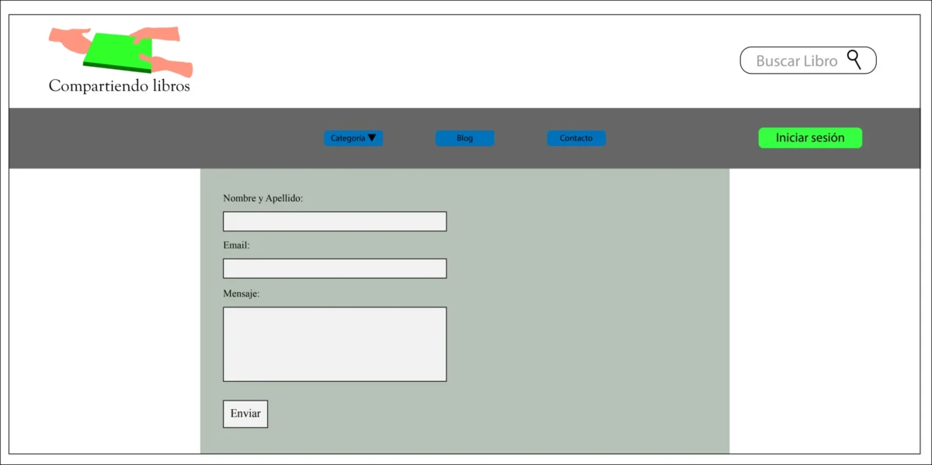The width and height of the screenshot is (932, 465).
Task: Expand the black triangle arrow beside Categoría
Action: click(x=372, y=137)
